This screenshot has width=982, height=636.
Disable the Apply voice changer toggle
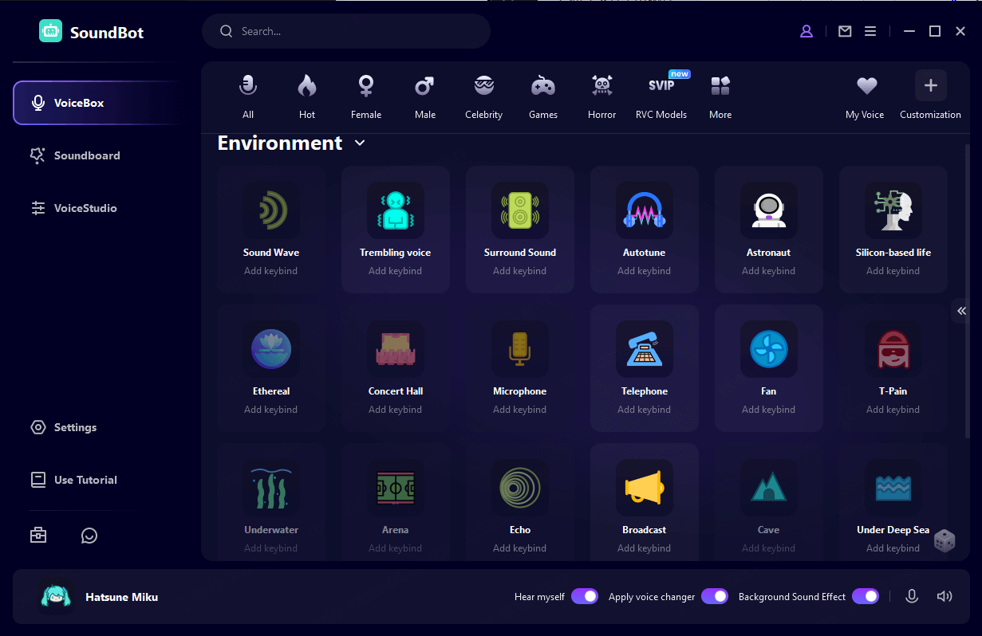(714, 596)
